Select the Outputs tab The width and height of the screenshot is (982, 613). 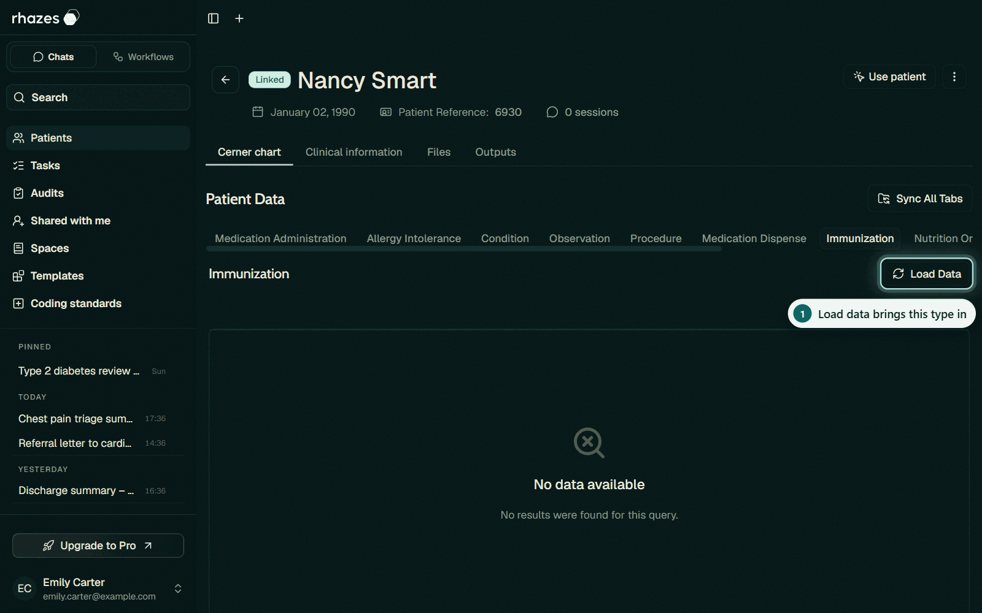click(x=495, y=152)
